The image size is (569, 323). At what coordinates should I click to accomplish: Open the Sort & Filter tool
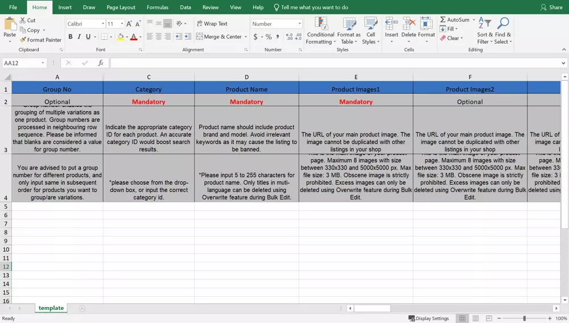click(485, 31)
